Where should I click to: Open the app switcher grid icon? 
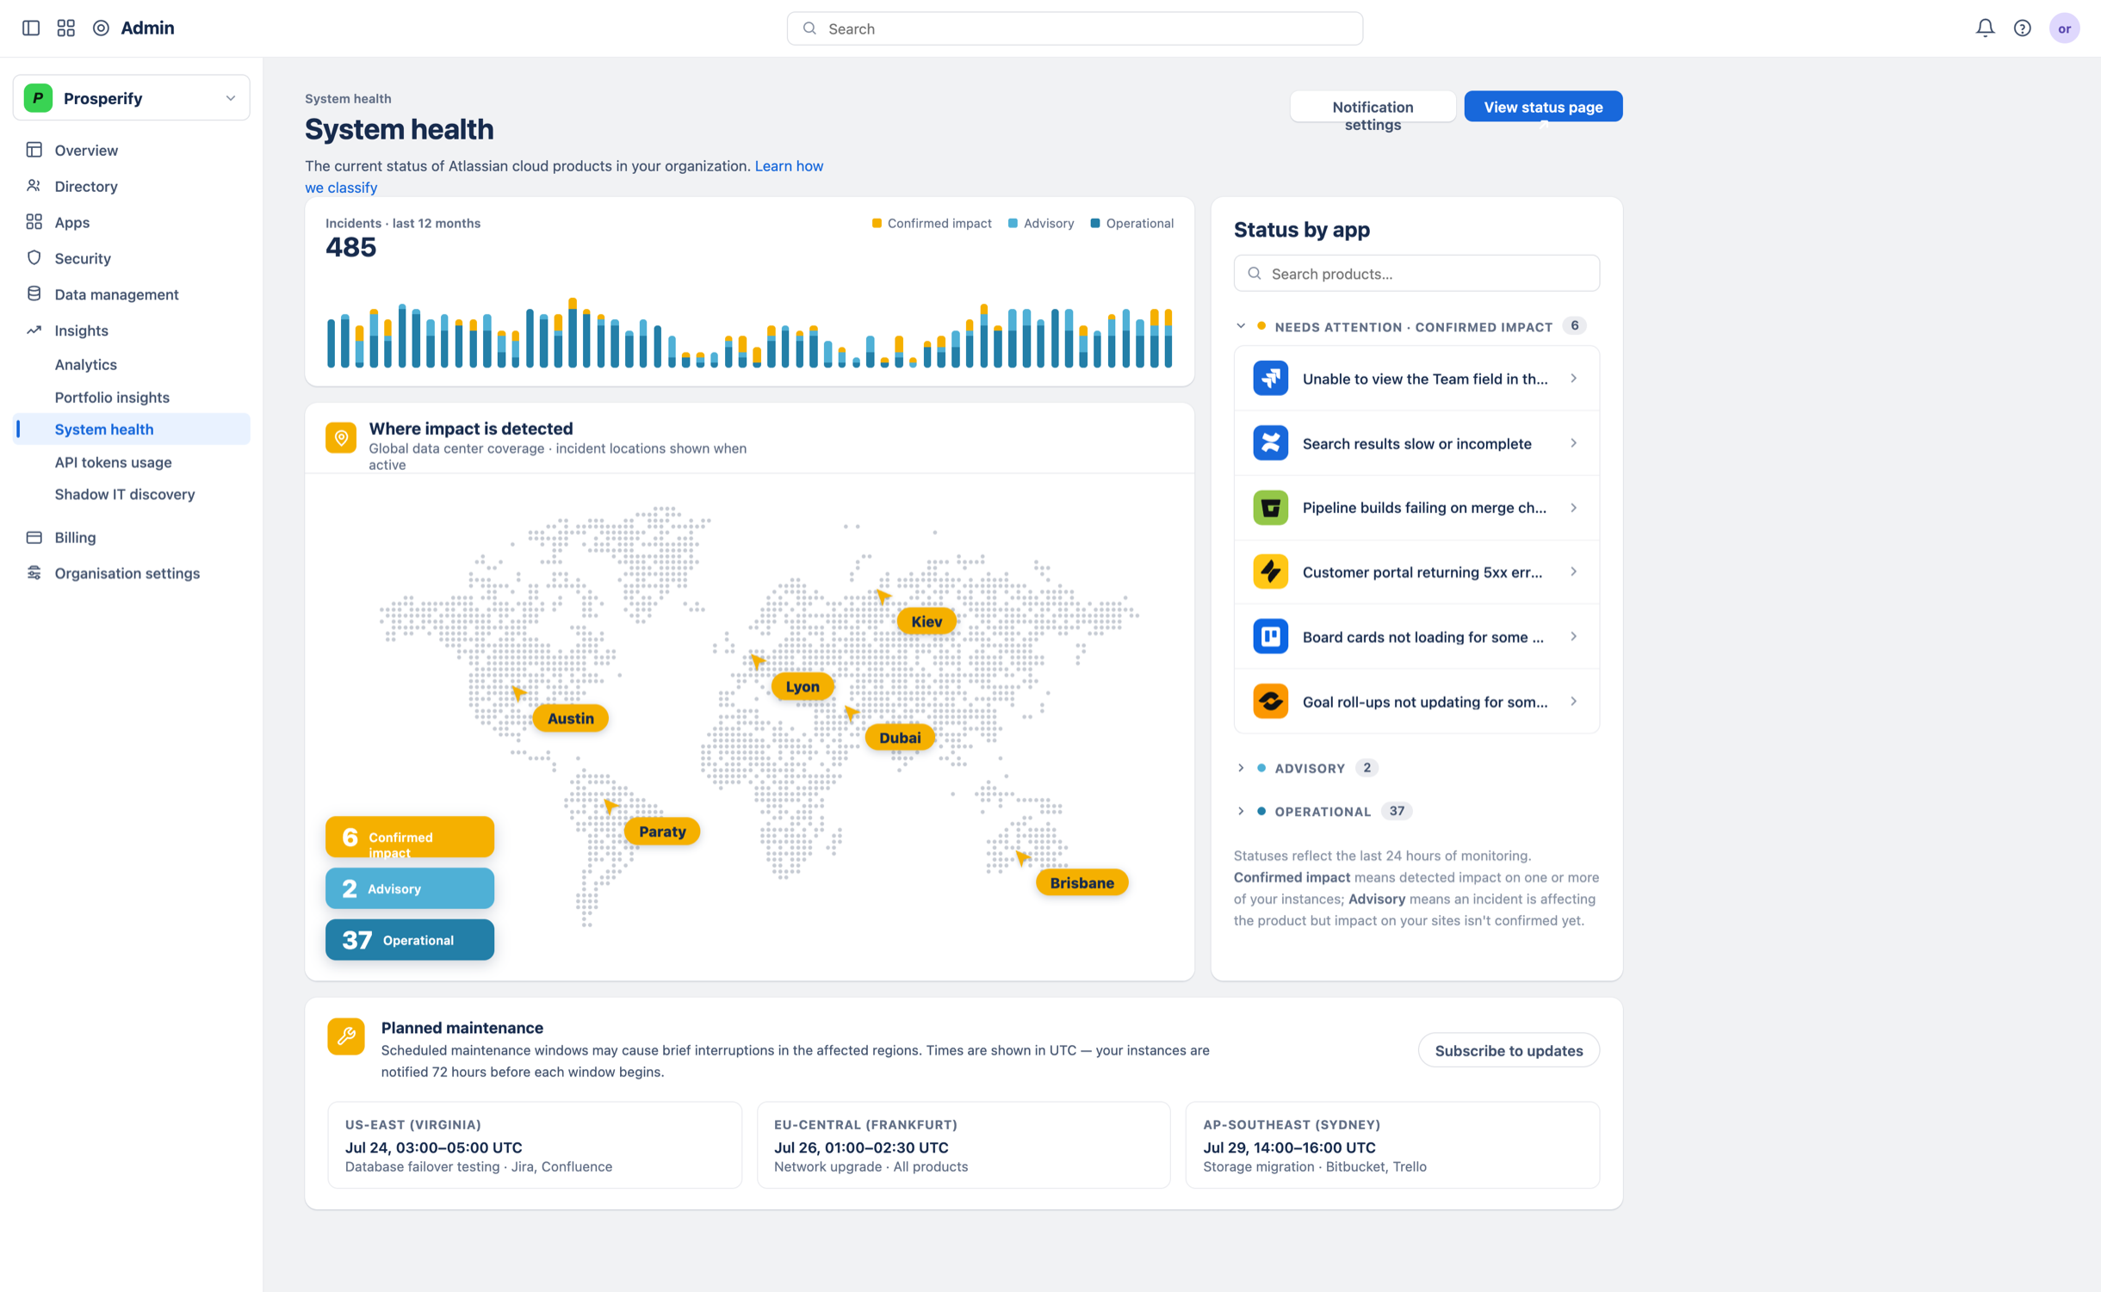coord(66,28)
